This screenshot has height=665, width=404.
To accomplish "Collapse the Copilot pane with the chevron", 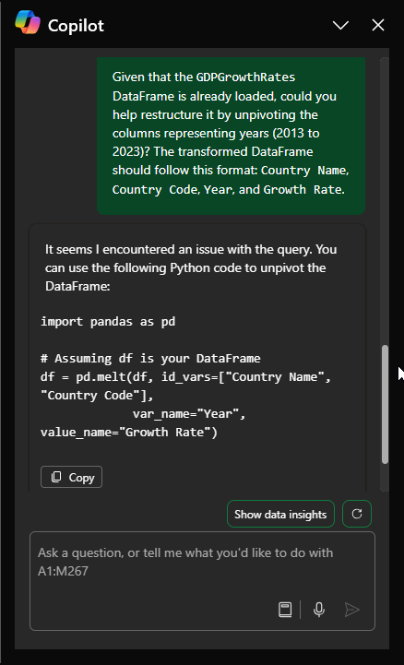I will (340, 25).
